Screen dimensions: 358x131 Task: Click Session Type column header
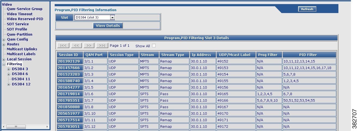(123, 55)
